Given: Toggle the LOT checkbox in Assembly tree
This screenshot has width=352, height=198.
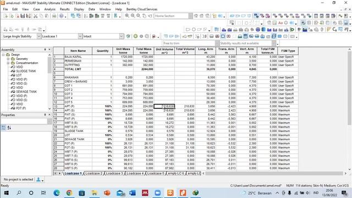Looking at the screenshot, I should (x=13, y=75).
